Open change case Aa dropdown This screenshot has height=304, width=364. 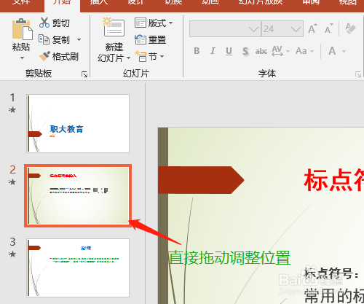pos(305,51)
